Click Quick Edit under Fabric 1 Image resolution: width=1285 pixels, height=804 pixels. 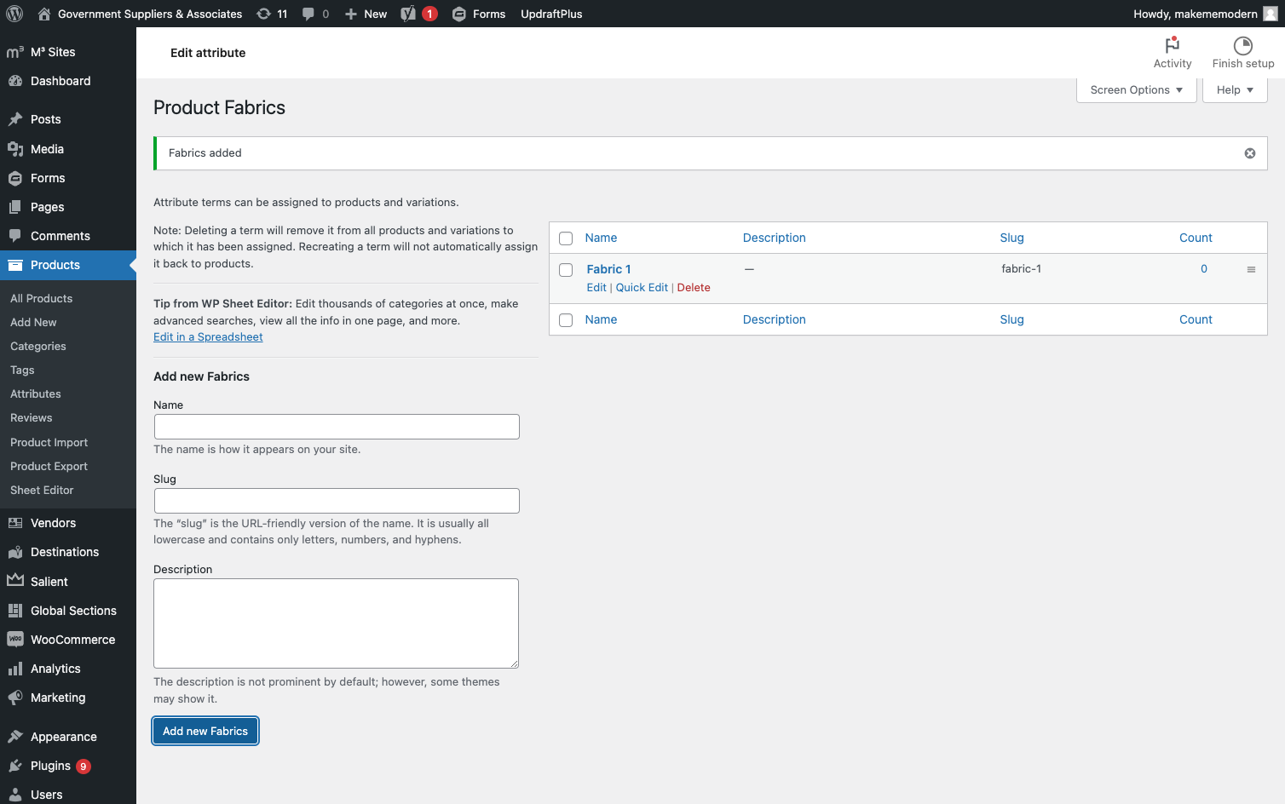click(642, 288)
